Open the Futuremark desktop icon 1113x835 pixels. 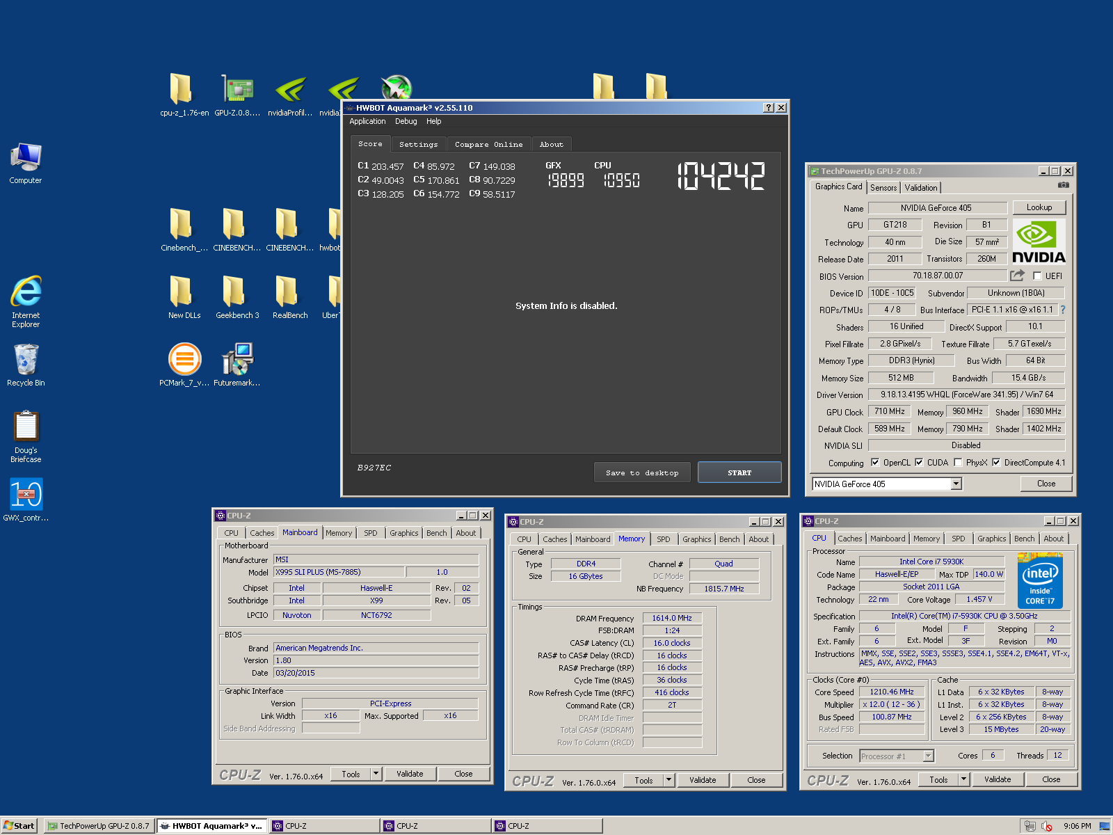point(237,365)
